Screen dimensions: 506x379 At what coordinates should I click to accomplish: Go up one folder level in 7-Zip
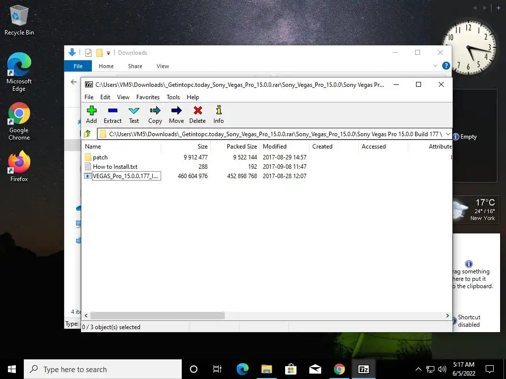[87, 134]
